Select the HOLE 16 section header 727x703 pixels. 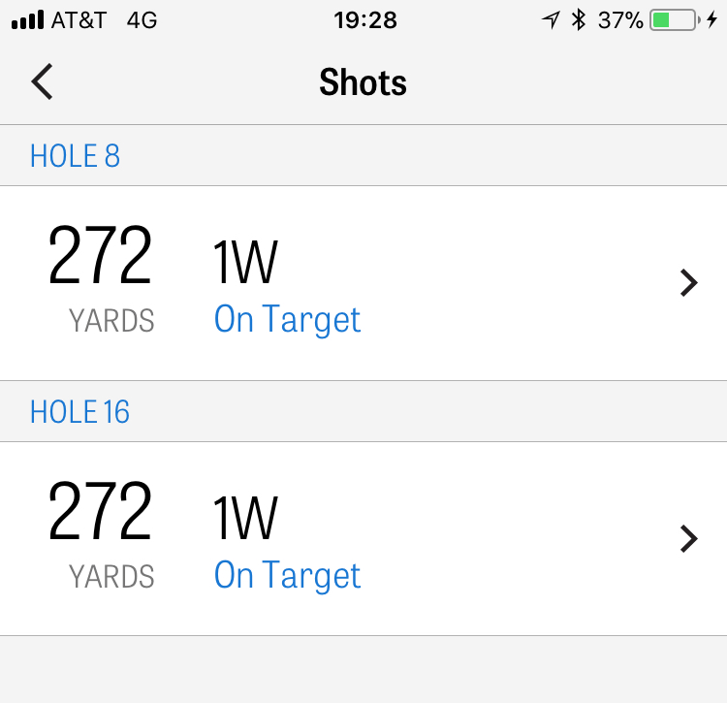click(x=79, y=412)
